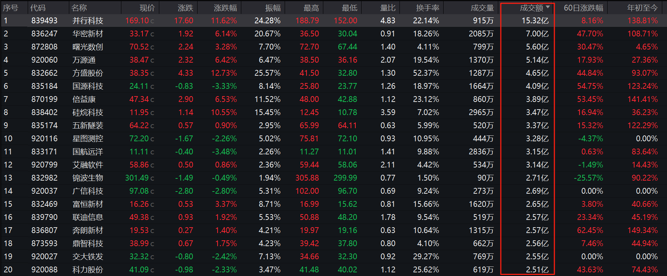667x276 pixels.
Task: Select stock 方盛股份
Action: (88, 73)
